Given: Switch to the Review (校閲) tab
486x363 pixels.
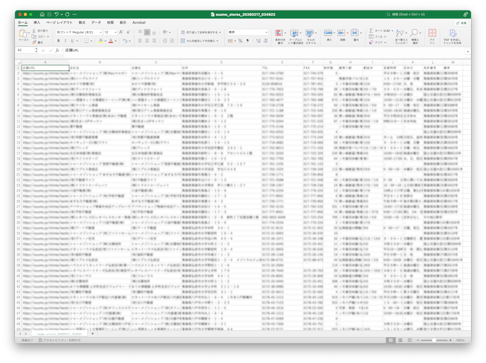Looking at the screenshot, I should pyautogui.click(x=110, y=23).
